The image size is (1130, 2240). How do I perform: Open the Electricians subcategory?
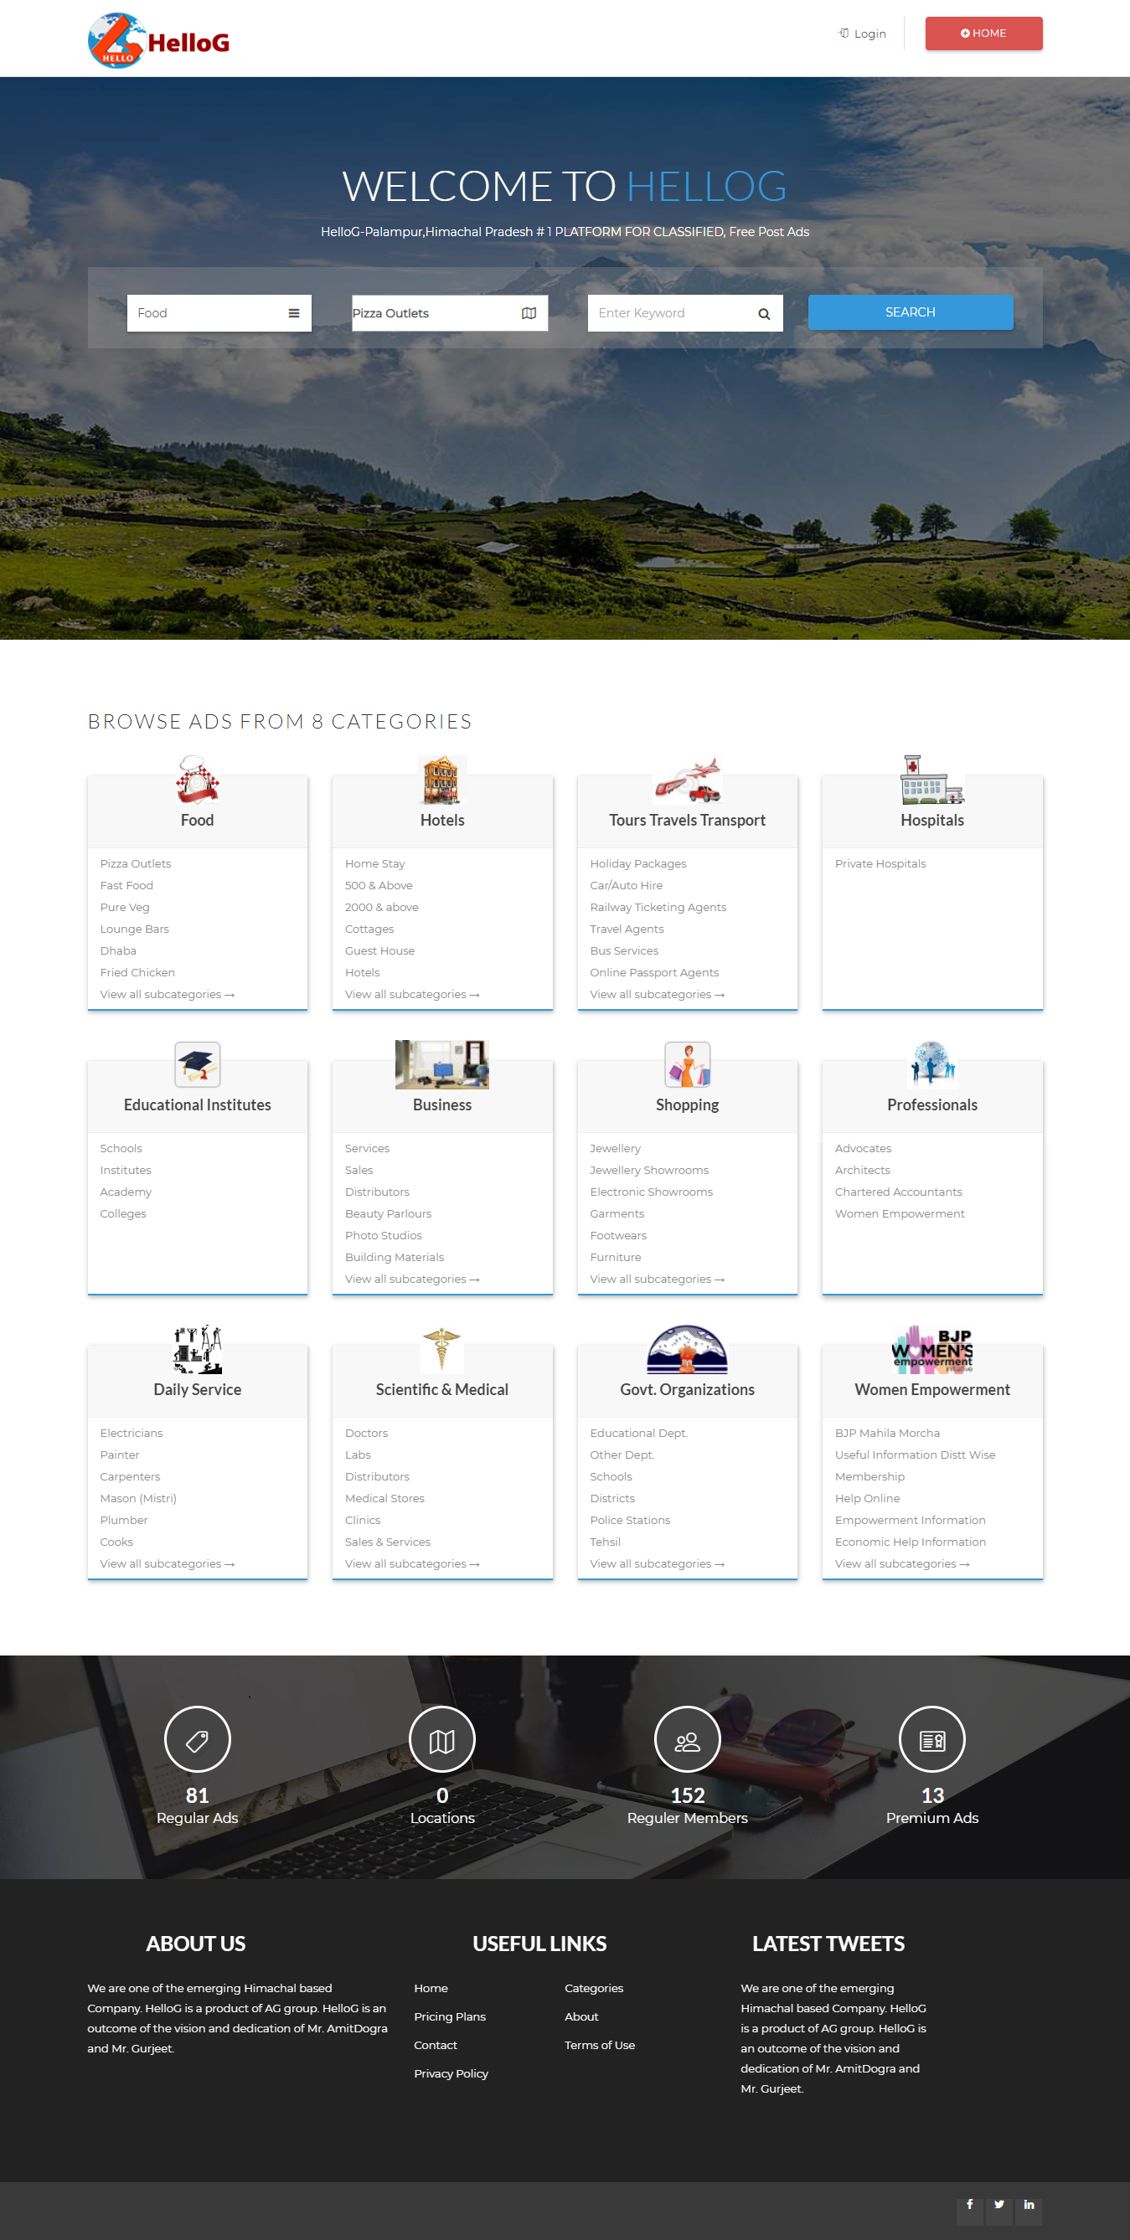[132, 1433]
